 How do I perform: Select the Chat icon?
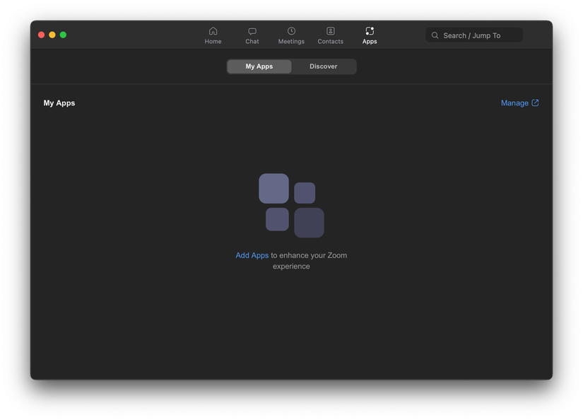pos(252,31)
